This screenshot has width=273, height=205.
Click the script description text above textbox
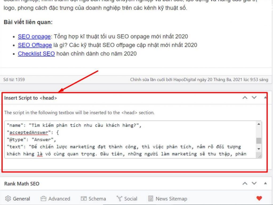[x=79, y=112]
